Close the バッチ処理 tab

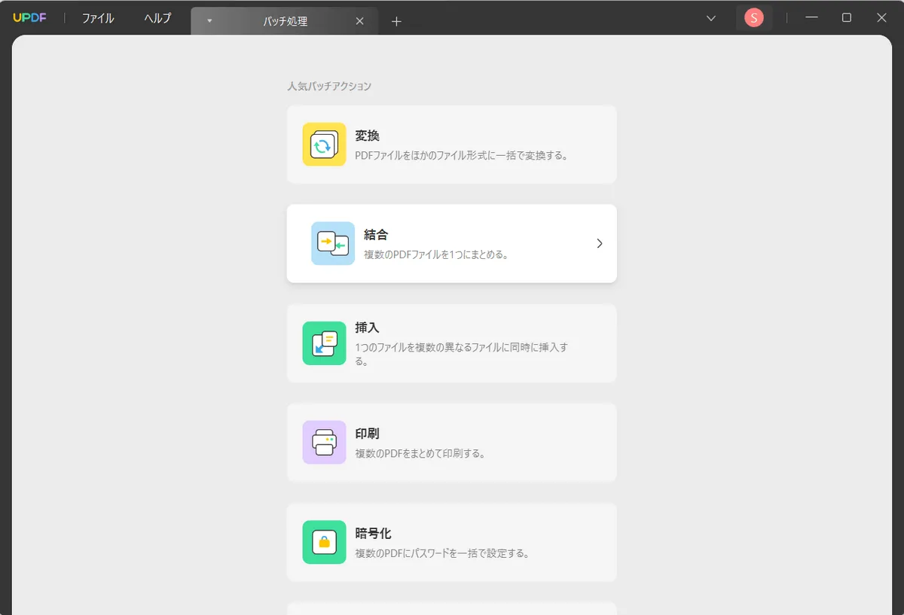point(359,21)
